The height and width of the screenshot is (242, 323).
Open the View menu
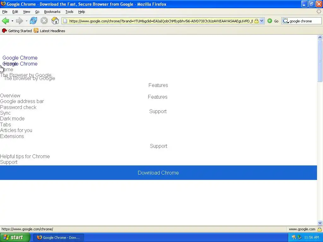pos(26,12)
